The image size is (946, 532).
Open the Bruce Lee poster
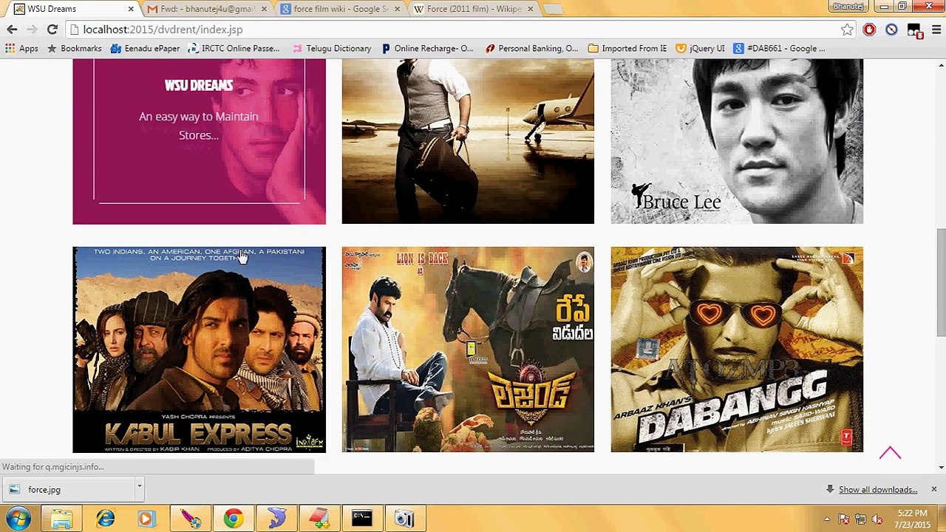(x=737, y=141)
